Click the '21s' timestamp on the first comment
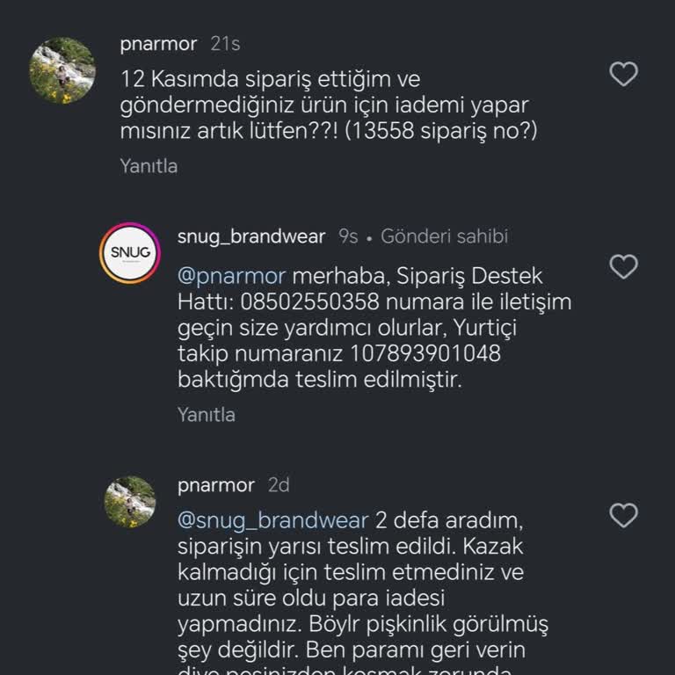Viewport: 675px width, 675px height. (226, 43)
